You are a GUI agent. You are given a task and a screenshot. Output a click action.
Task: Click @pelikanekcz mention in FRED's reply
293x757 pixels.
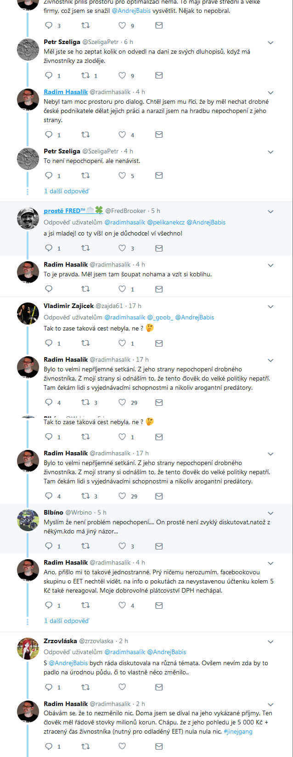pyautogui.click(x=166, y=222)
